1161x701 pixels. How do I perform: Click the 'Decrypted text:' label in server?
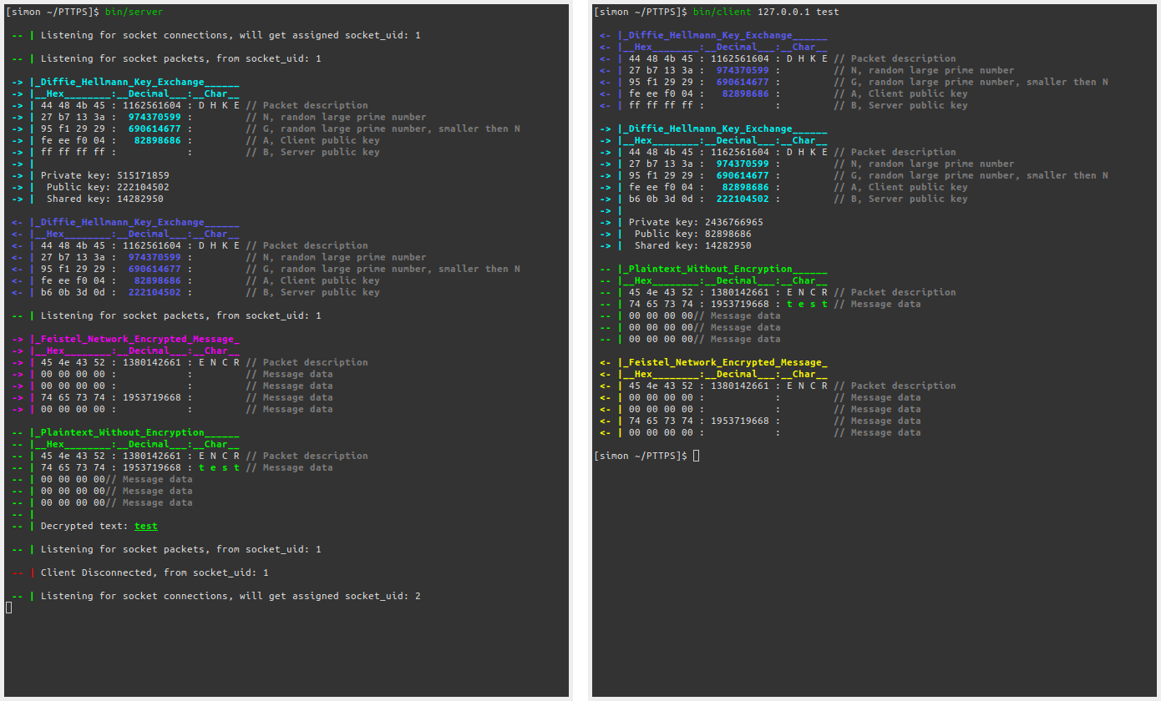[x=84, y=527]
